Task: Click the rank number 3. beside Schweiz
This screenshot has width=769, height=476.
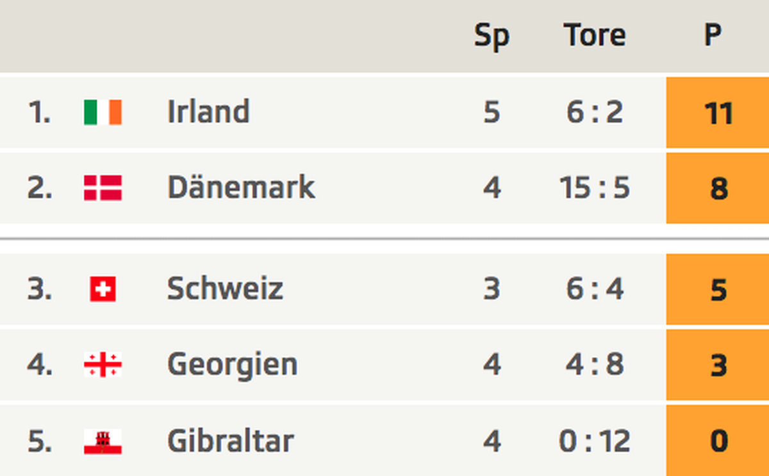Action: 40,289
